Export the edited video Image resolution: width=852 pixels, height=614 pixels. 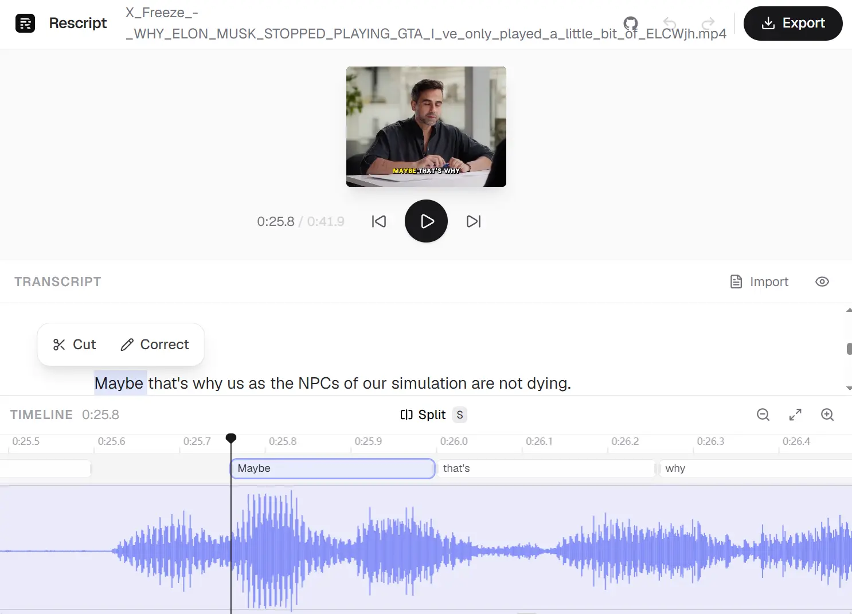(793, 24)
